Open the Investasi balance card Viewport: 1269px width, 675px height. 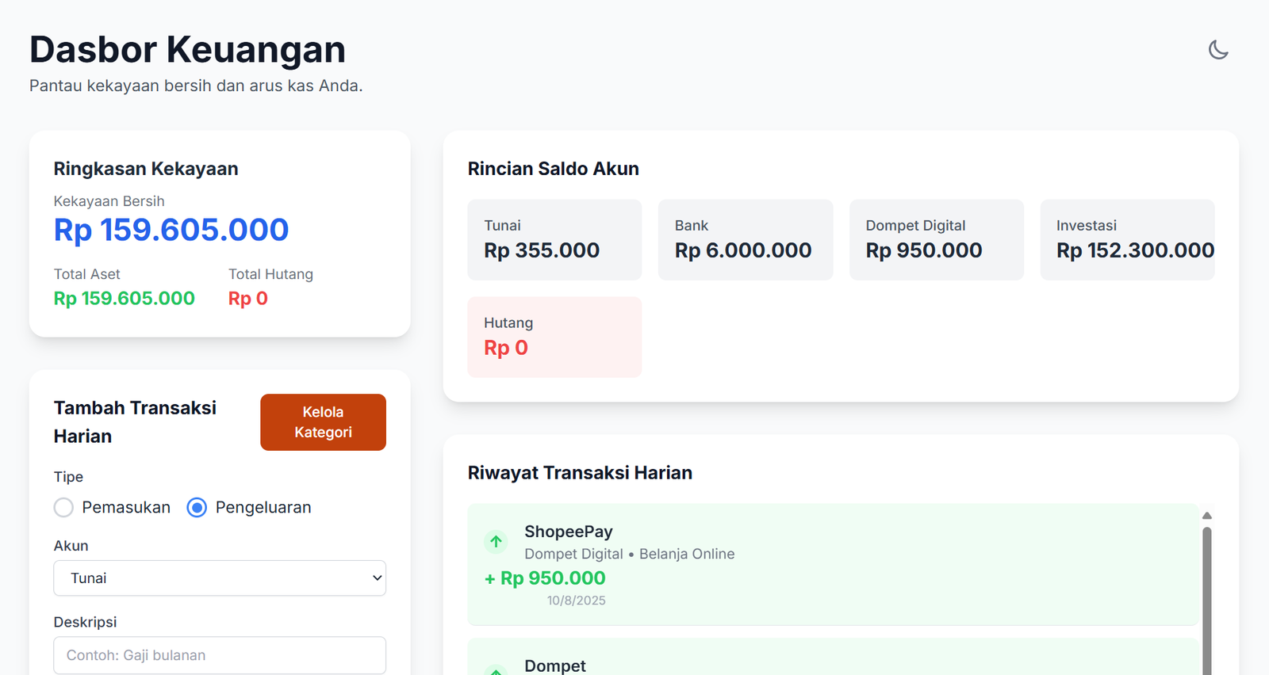click(1126, 240)
